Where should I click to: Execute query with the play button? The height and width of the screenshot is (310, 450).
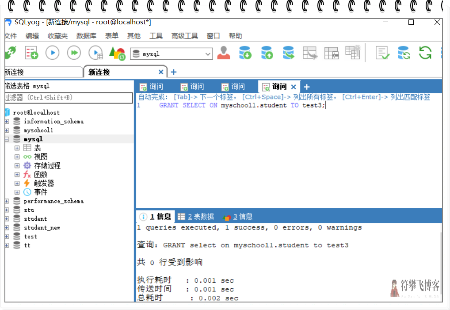tap(53, 53)
